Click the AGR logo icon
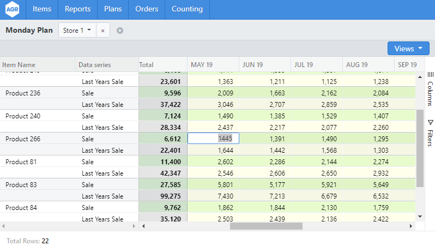The height and width of the screenshot is (246, 435). [x=13, y=9]
